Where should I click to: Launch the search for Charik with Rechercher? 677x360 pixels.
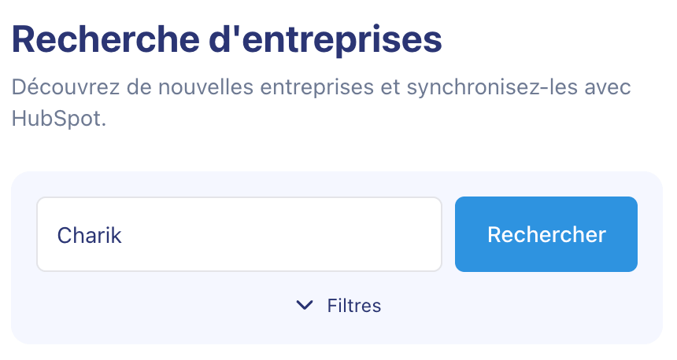pyautogui.click(x=546, y=234)
